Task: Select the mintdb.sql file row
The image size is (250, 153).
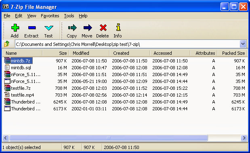Action: click(124, 68)
